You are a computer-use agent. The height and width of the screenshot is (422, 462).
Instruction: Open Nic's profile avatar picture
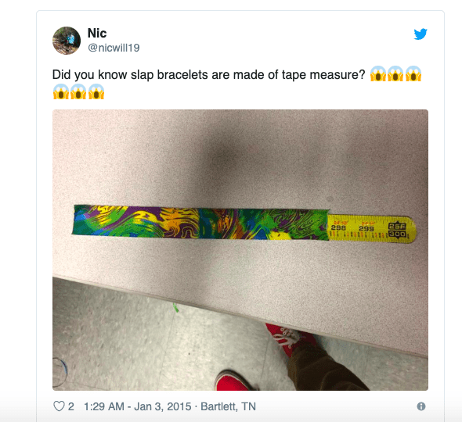click(67, 41)
